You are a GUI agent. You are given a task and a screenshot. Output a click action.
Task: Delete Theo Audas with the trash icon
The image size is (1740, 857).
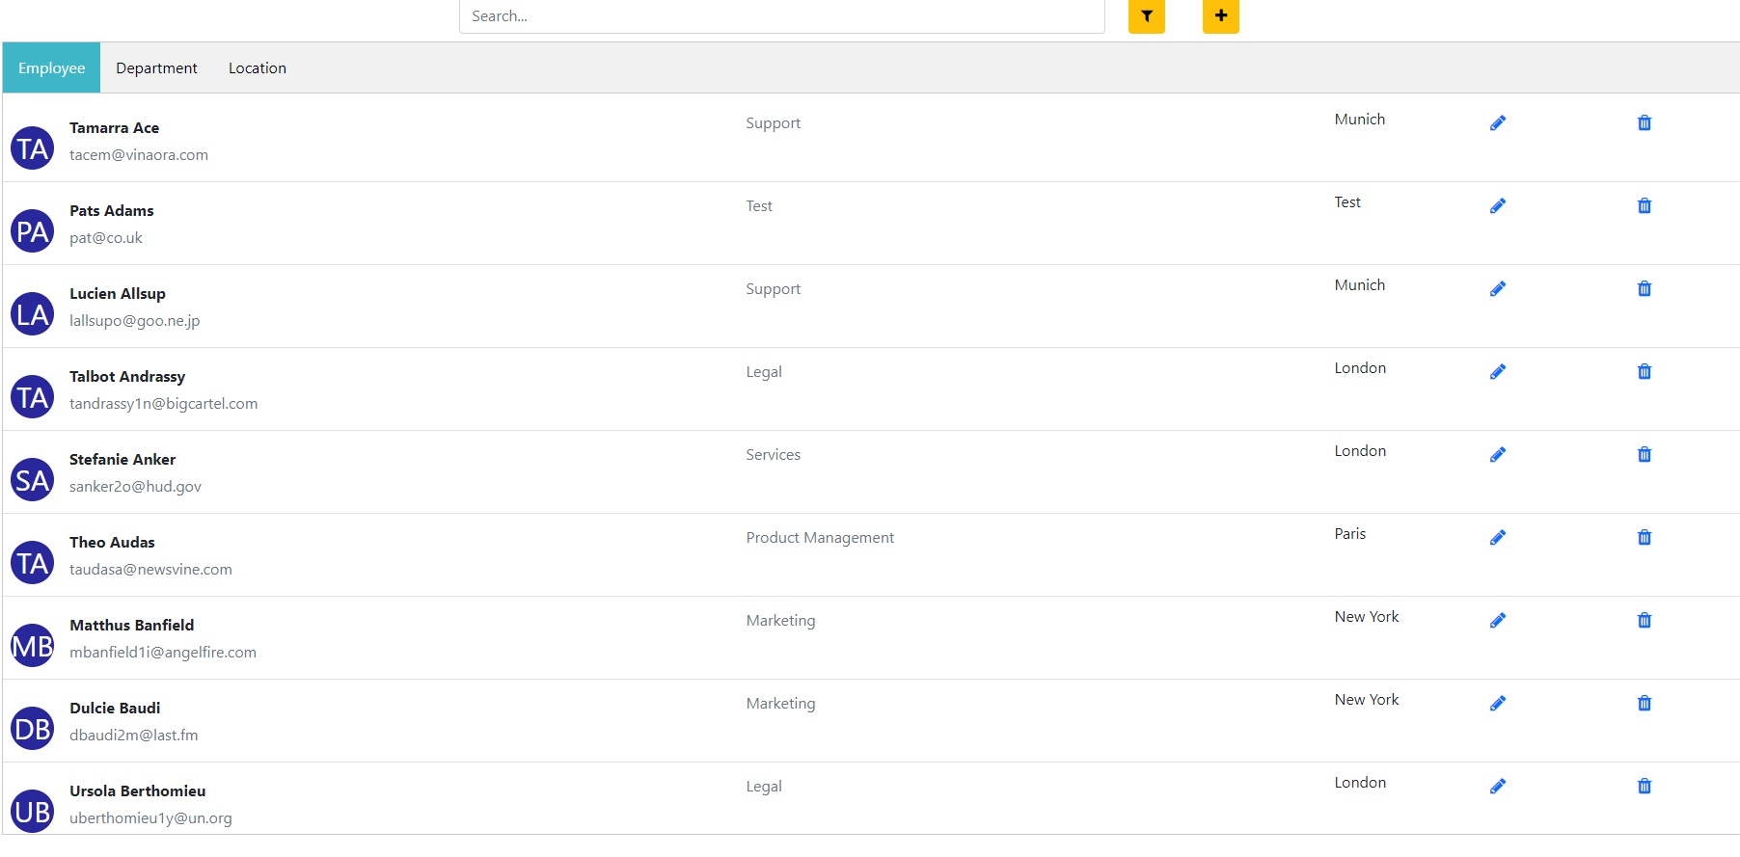pos(1644,538)
